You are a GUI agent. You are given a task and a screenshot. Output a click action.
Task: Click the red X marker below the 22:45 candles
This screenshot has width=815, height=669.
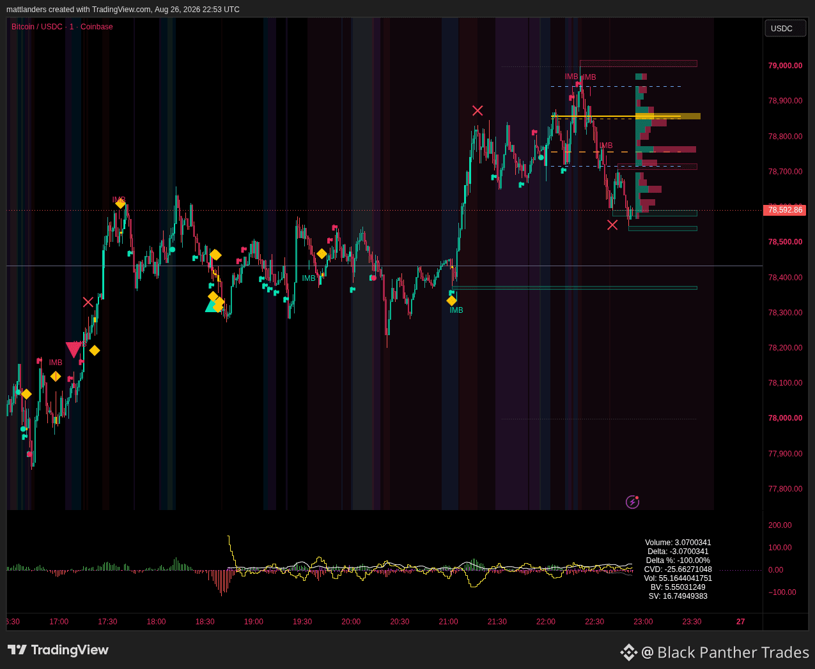(612, 225)
